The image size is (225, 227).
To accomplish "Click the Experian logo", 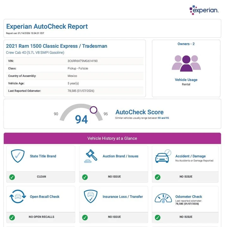I will click(x=204, y=10).
